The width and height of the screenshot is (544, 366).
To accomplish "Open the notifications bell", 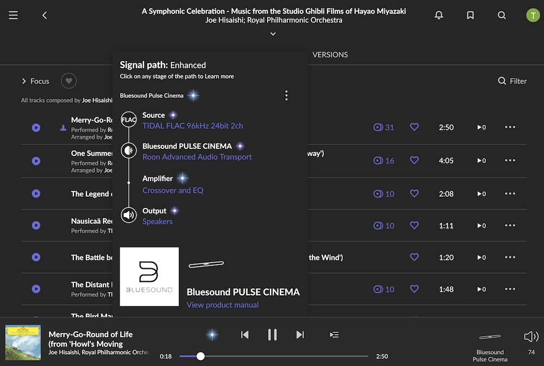I will [x=439, y=15].
